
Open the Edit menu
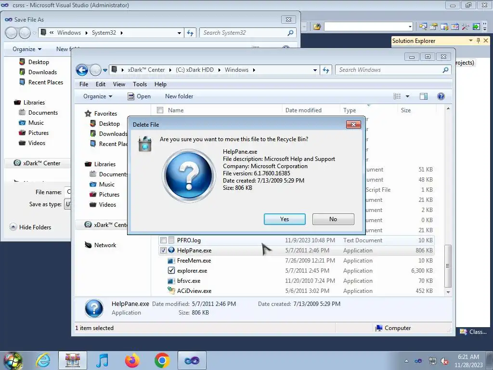(x=101, y=84)
